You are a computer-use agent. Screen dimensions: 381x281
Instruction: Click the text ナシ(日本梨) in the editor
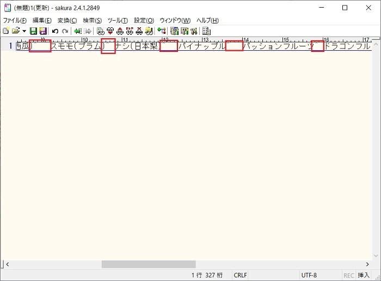[x=138, y=46]
